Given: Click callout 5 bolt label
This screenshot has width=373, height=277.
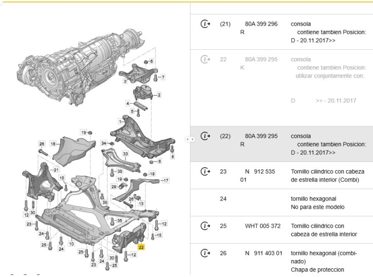Looking at the screenshot, I should pyautogui.click(x=132, y=111).
